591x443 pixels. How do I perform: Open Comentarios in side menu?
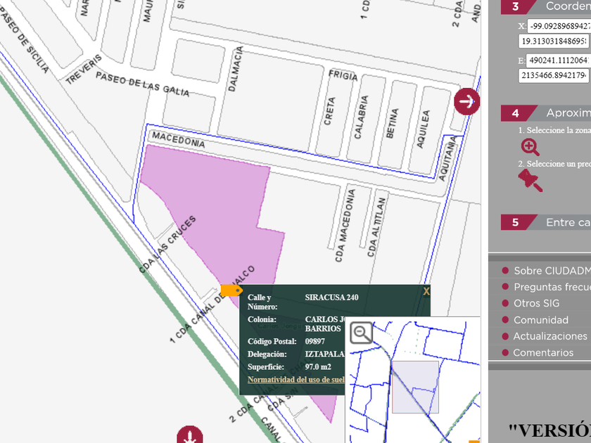tap(543, 353)
